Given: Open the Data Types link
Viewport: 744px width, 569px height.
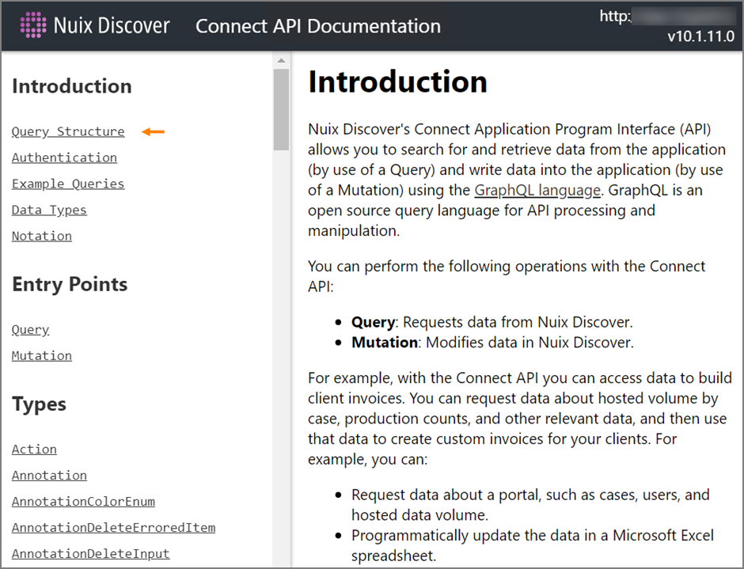Looking at the screenshot, I should pos(49,210).
